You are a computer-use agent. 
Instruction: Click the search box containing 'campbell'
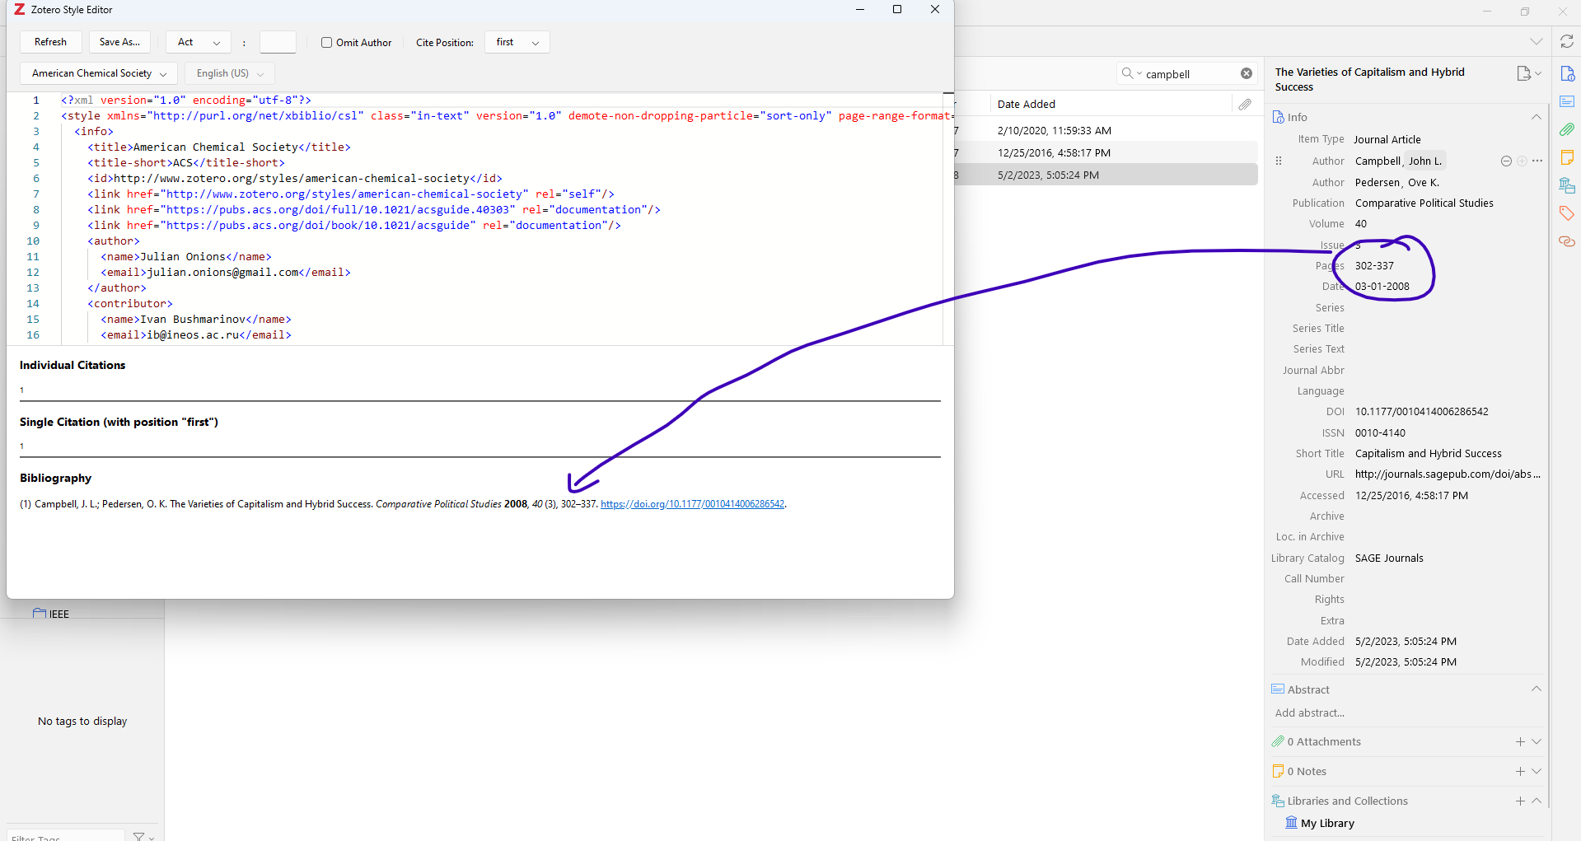click(x=1189, y=74)
